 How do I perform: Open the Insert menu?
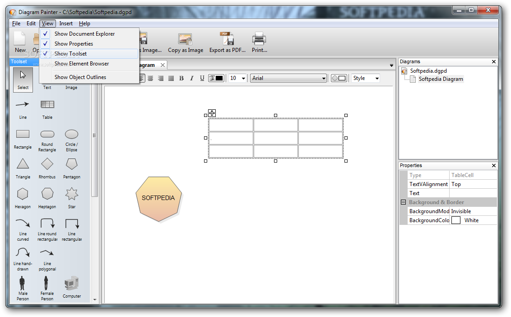click(66, 23)
